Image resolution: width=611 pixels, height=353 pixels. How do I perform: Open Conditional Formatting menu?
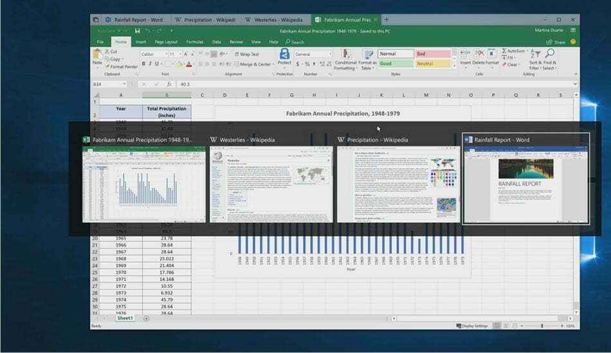(x=345, y=60)
